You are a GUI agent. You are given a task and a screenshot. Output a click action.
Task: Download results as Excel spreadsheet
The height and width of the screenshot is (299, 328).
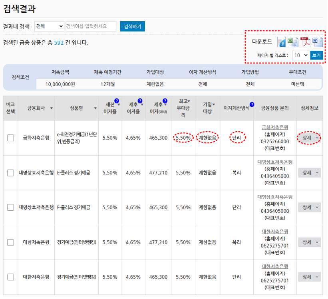(x=293, y=42)
